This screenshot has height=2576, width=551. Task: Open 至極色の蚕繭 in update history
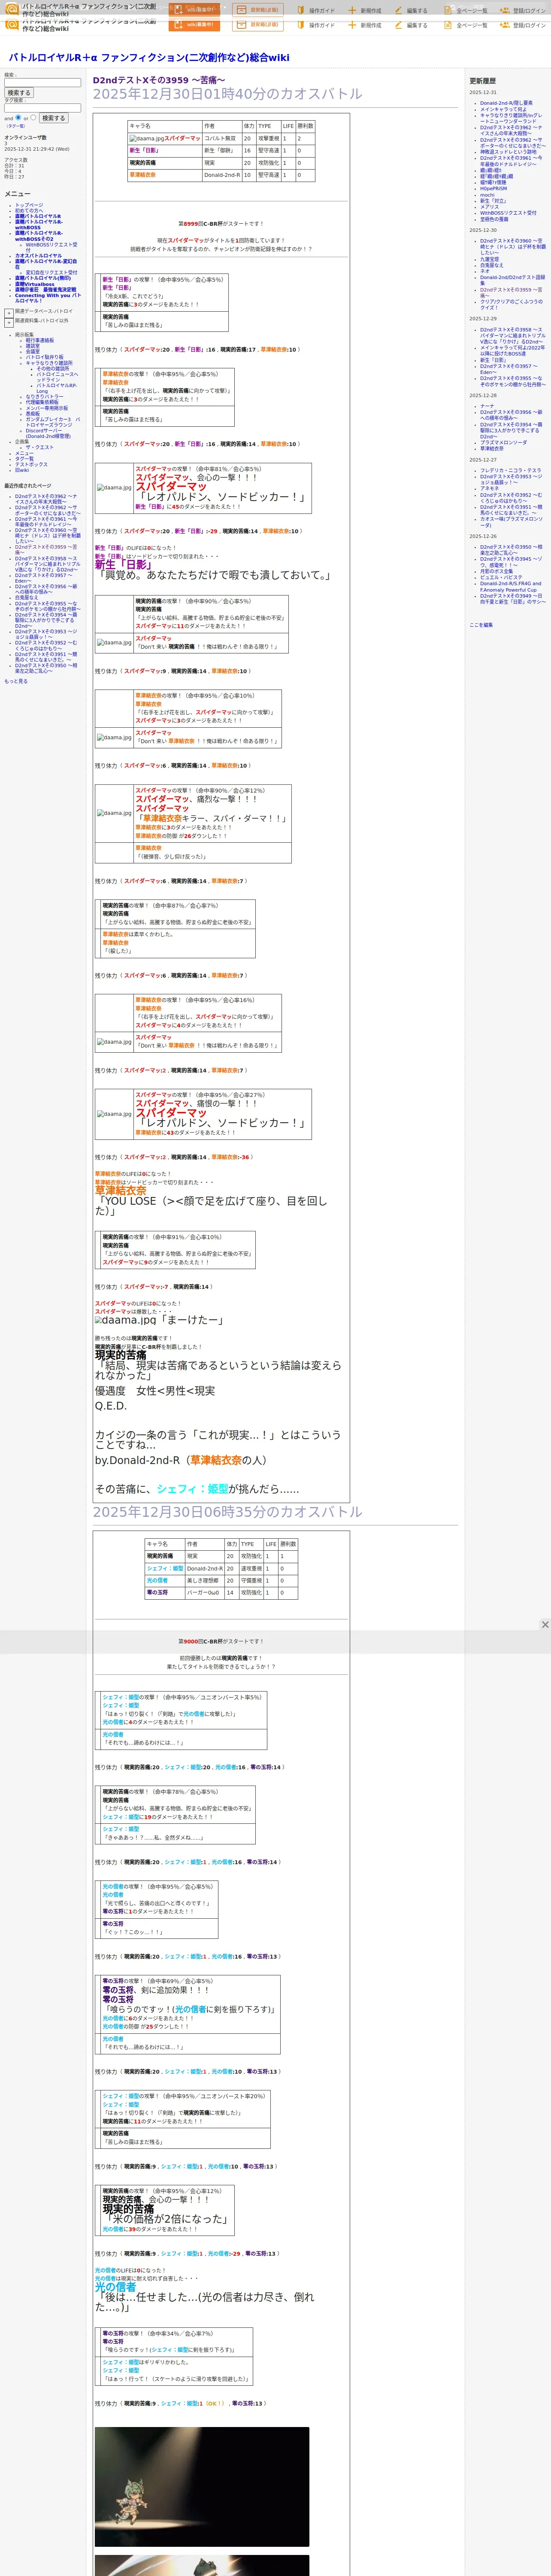click(x=494, y=218)
